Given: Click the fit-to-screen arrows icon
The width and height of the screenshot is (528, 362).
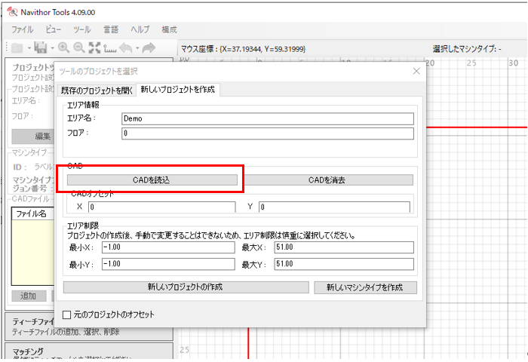Looking at the screenshot, I should tap(94, 48).
